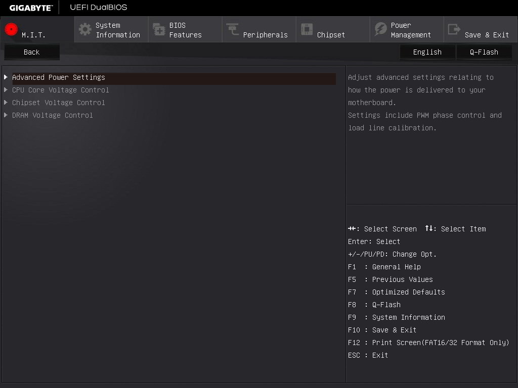Viewport: 518px width, 388px height.
Task: Click the Power Management lightning icon
Action: coord(380,29)
